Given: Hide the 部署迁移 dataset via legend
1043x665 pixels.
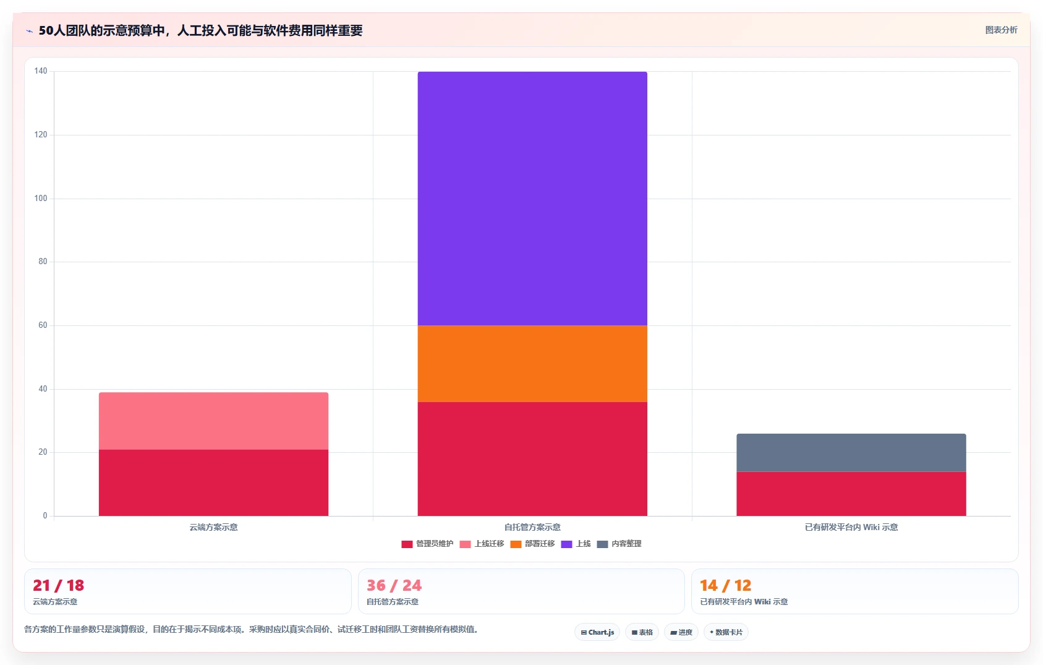Looking at the screenshot, I should point(533,544).
